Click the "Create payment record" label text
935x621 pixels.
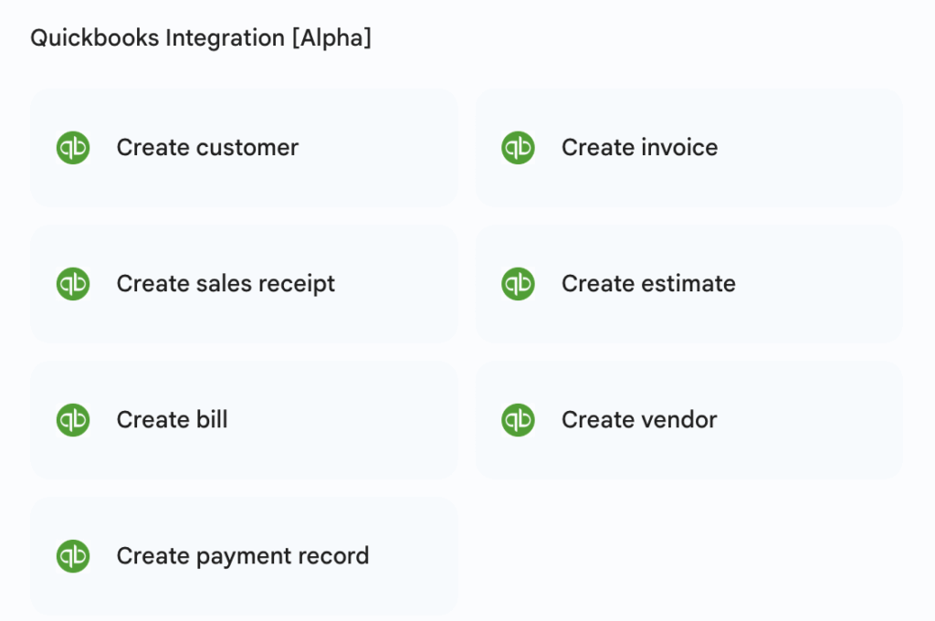point(243,556)
